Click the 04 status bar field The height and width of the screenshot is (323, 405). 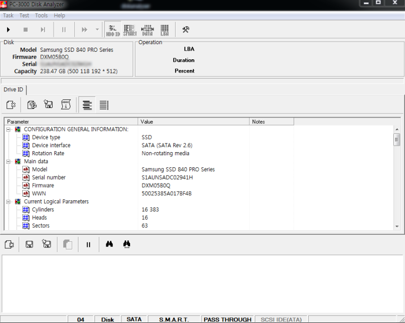pos(80,319)
